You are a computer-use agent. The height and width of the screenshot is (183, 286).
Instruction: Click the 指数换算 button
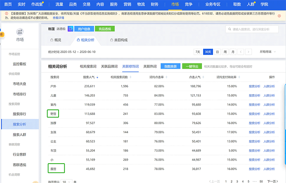(171, 66)
